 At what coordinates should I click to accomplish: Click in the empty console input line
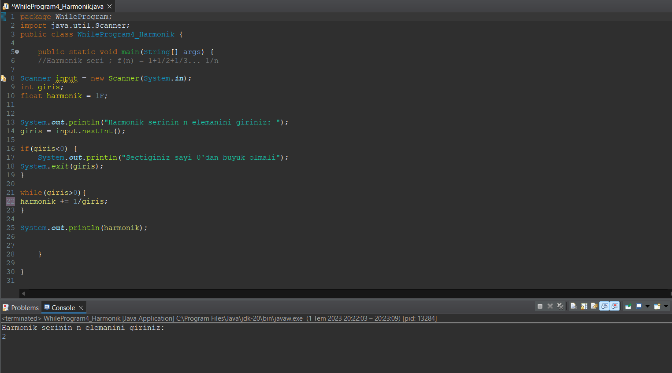click(x=336, y=345)
